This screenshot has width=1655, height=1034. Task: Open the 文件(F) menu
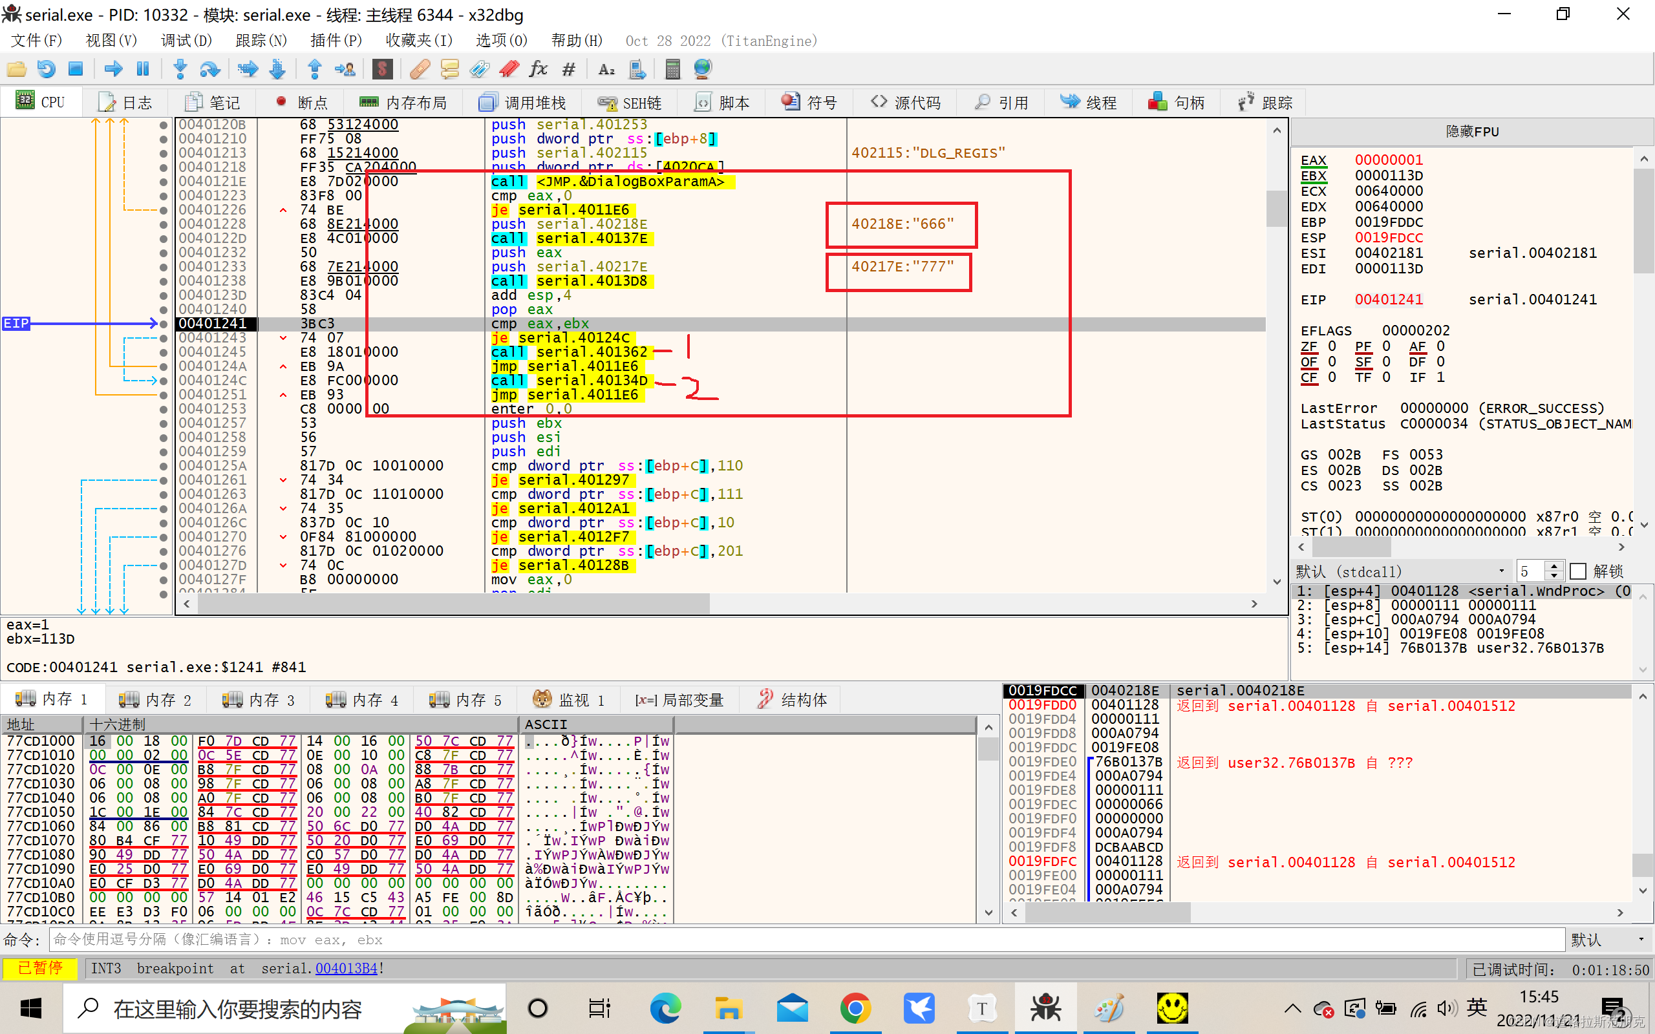coord(37,40)
